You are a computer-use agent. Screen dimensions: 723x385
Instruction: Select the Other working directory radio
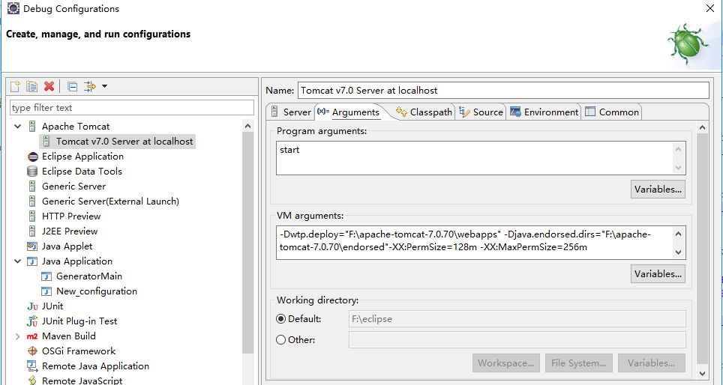pyautogui.click(x=281, y=340)
